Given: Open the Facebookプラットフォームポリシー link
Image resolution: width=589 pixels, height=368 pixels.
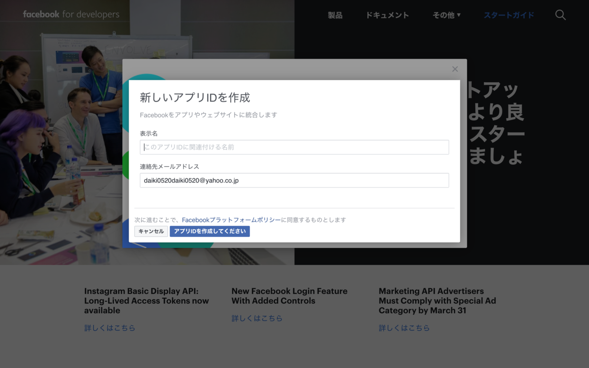Looking at the screenshot, I should 231,220.
